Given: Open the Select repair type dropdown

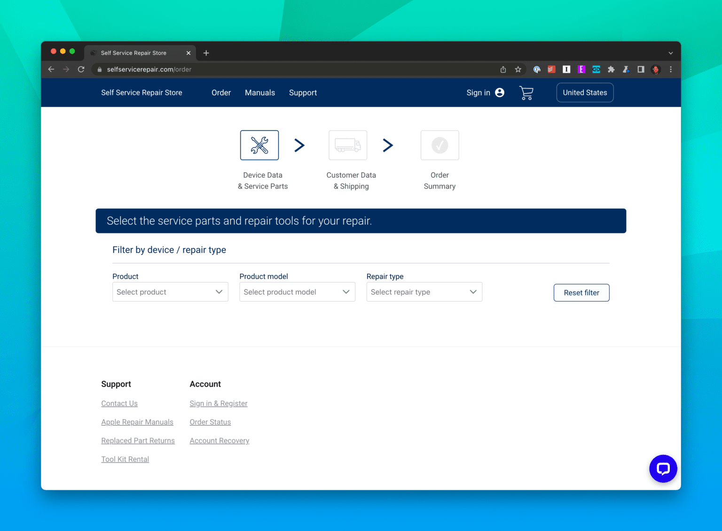Looking at the screenshot, I should 424,292.
